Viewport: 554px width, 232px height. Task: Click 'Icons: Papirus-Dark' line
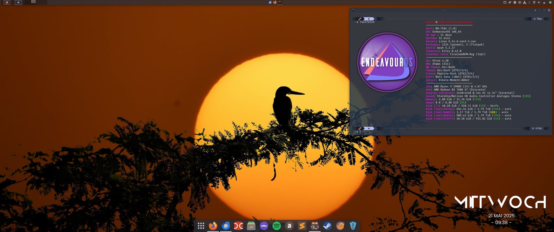pyautogui.click(x=450, y=74)
